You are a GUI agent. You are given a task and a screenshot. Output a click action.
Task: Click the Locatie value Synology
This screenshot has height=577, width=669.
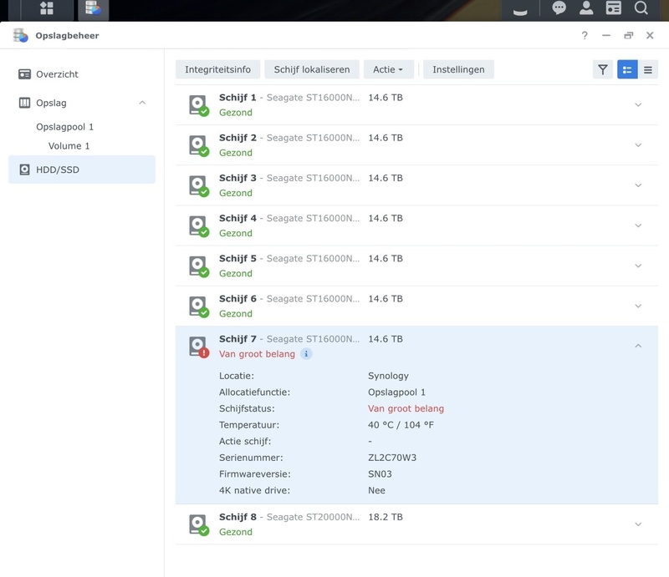[388, 376]
